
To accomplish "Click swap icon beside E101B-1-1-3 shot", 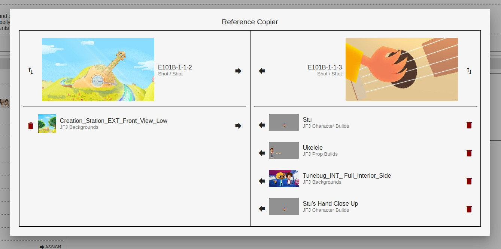I will click(469, 71).
